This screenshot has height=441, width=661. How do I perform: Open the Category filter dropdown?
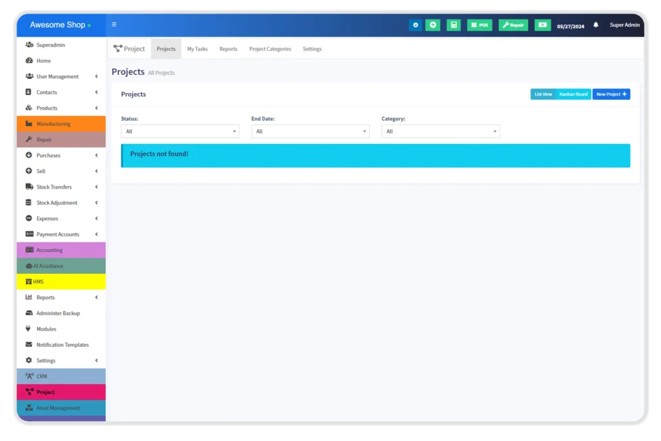[x=440, y=131]
